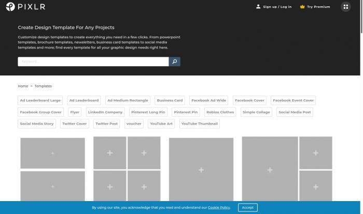
Task: Pick the Roblox Clothes category
Action: 220,112
